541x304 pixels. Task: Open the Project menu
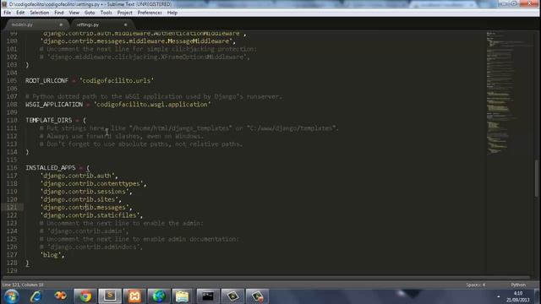124,13
